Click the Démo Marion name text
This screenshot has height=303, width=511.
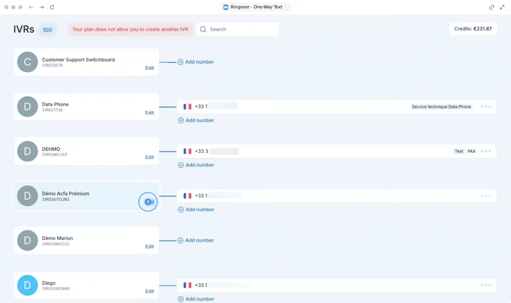[57, 238]
